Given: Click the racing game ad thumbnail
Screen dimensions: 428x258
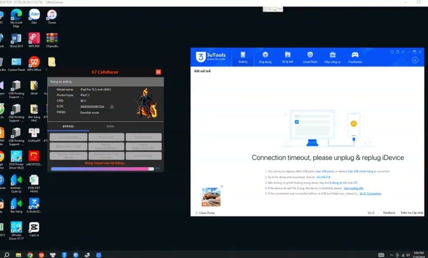Looking at the screenshot, I should [x=211, y=197].
